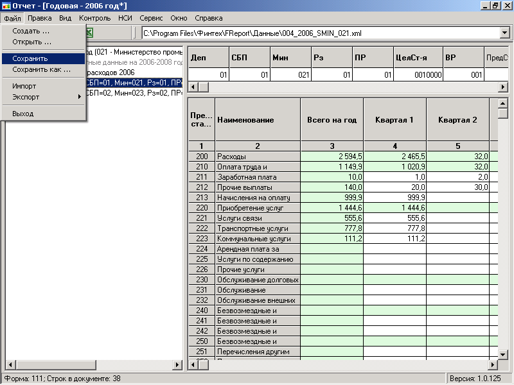Viewport: 514px width, 385px height.
Task: Click the Квартал 1 column header
Action: point(394,120)
